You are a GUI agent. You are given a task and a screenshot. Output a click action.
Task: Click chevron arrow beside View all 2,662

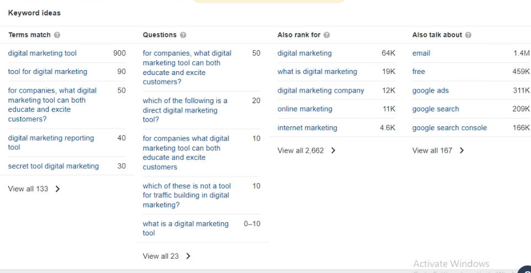tap(333, 151)
